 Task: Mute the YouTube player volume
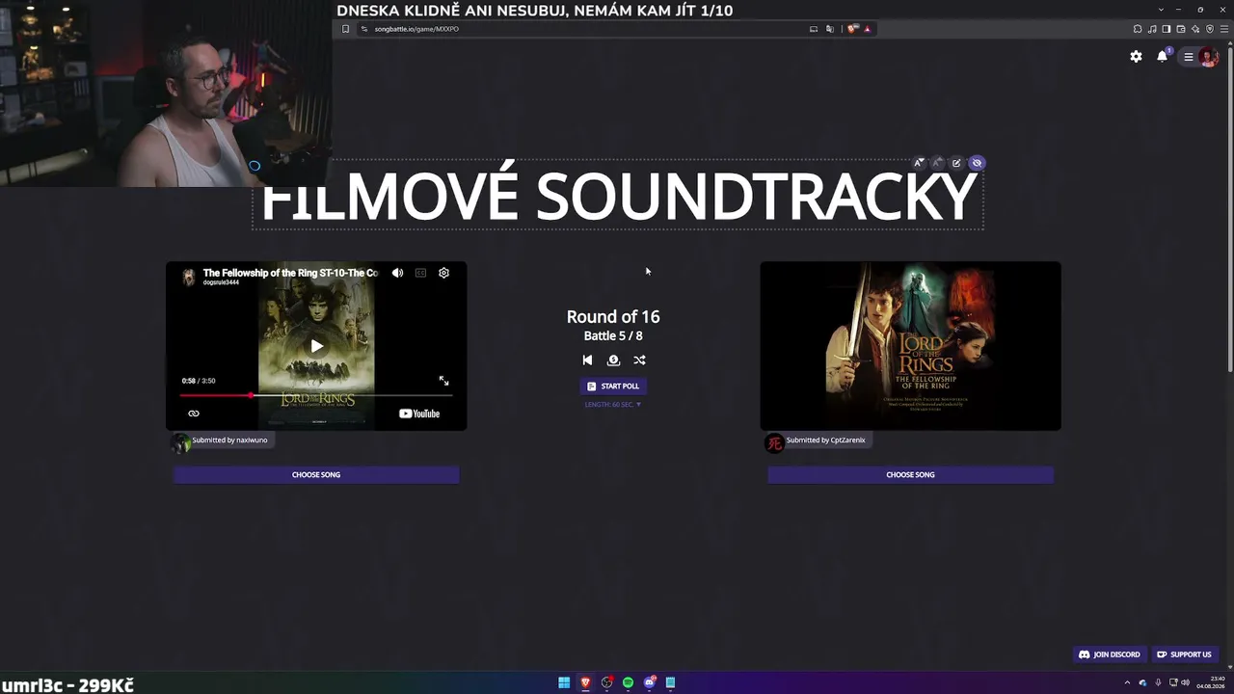pyautogui.click(x=397, y=273)
